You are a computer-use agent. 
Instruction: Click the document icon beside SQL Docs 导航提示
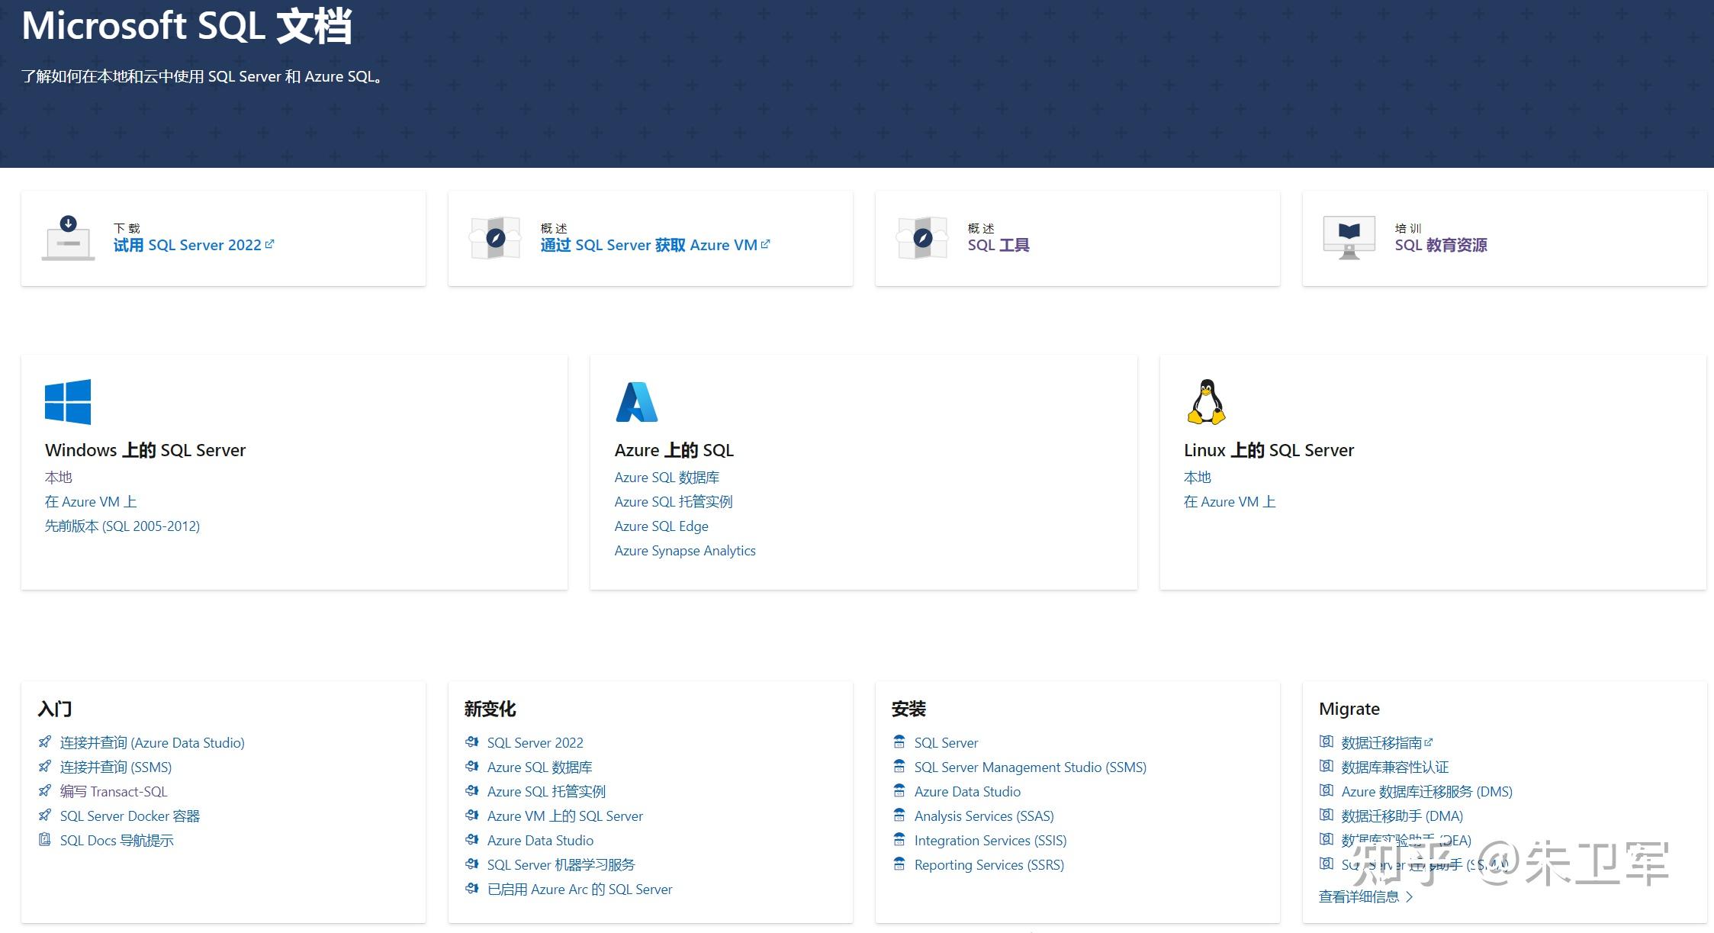click(45, 839)
